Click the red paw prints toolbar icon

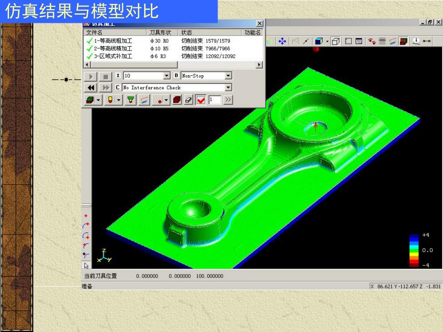pos(372,41)
